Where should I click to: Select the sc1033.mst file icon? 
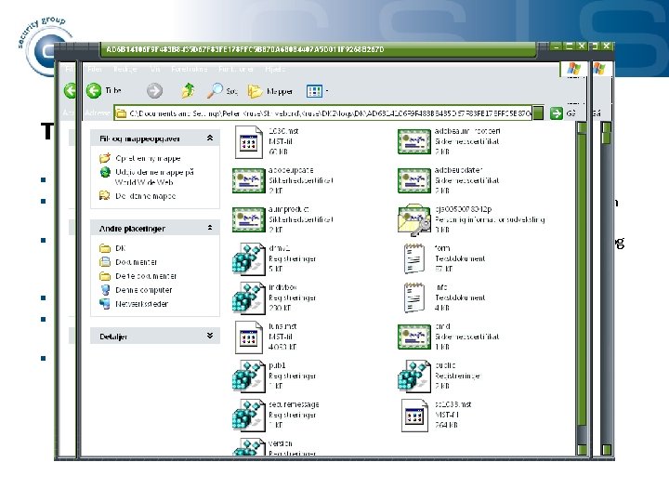tap(414, 416)
